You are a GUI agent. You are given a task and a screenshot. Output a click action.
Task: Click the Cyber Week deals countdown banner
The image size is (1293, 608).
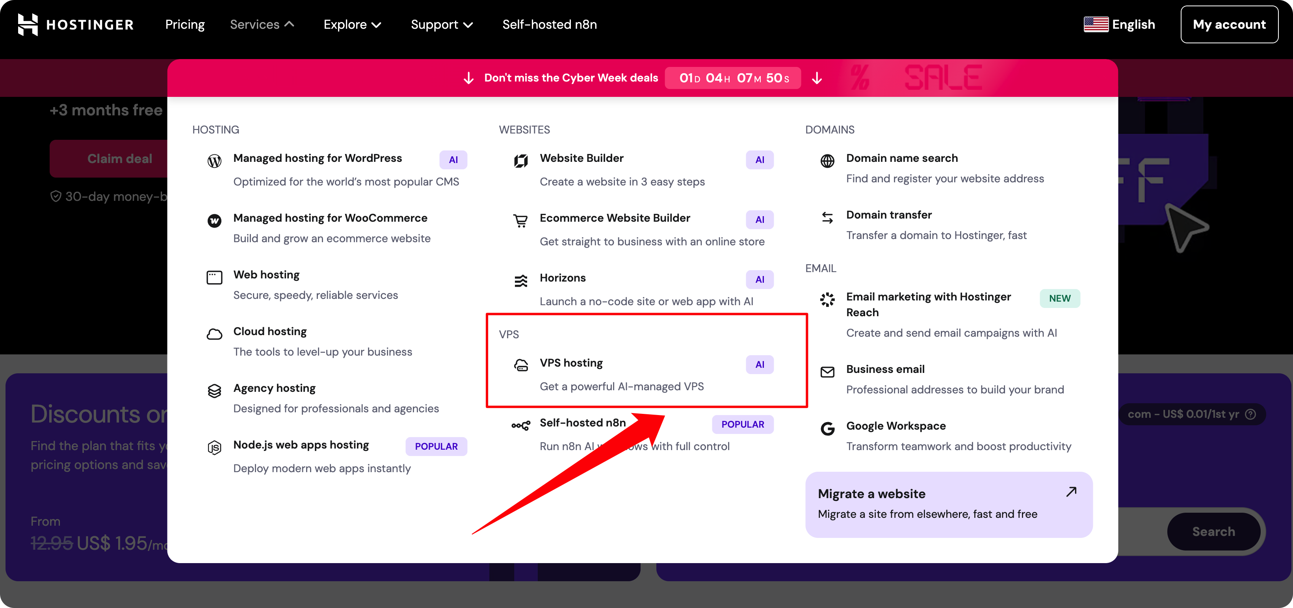point(642,78)
